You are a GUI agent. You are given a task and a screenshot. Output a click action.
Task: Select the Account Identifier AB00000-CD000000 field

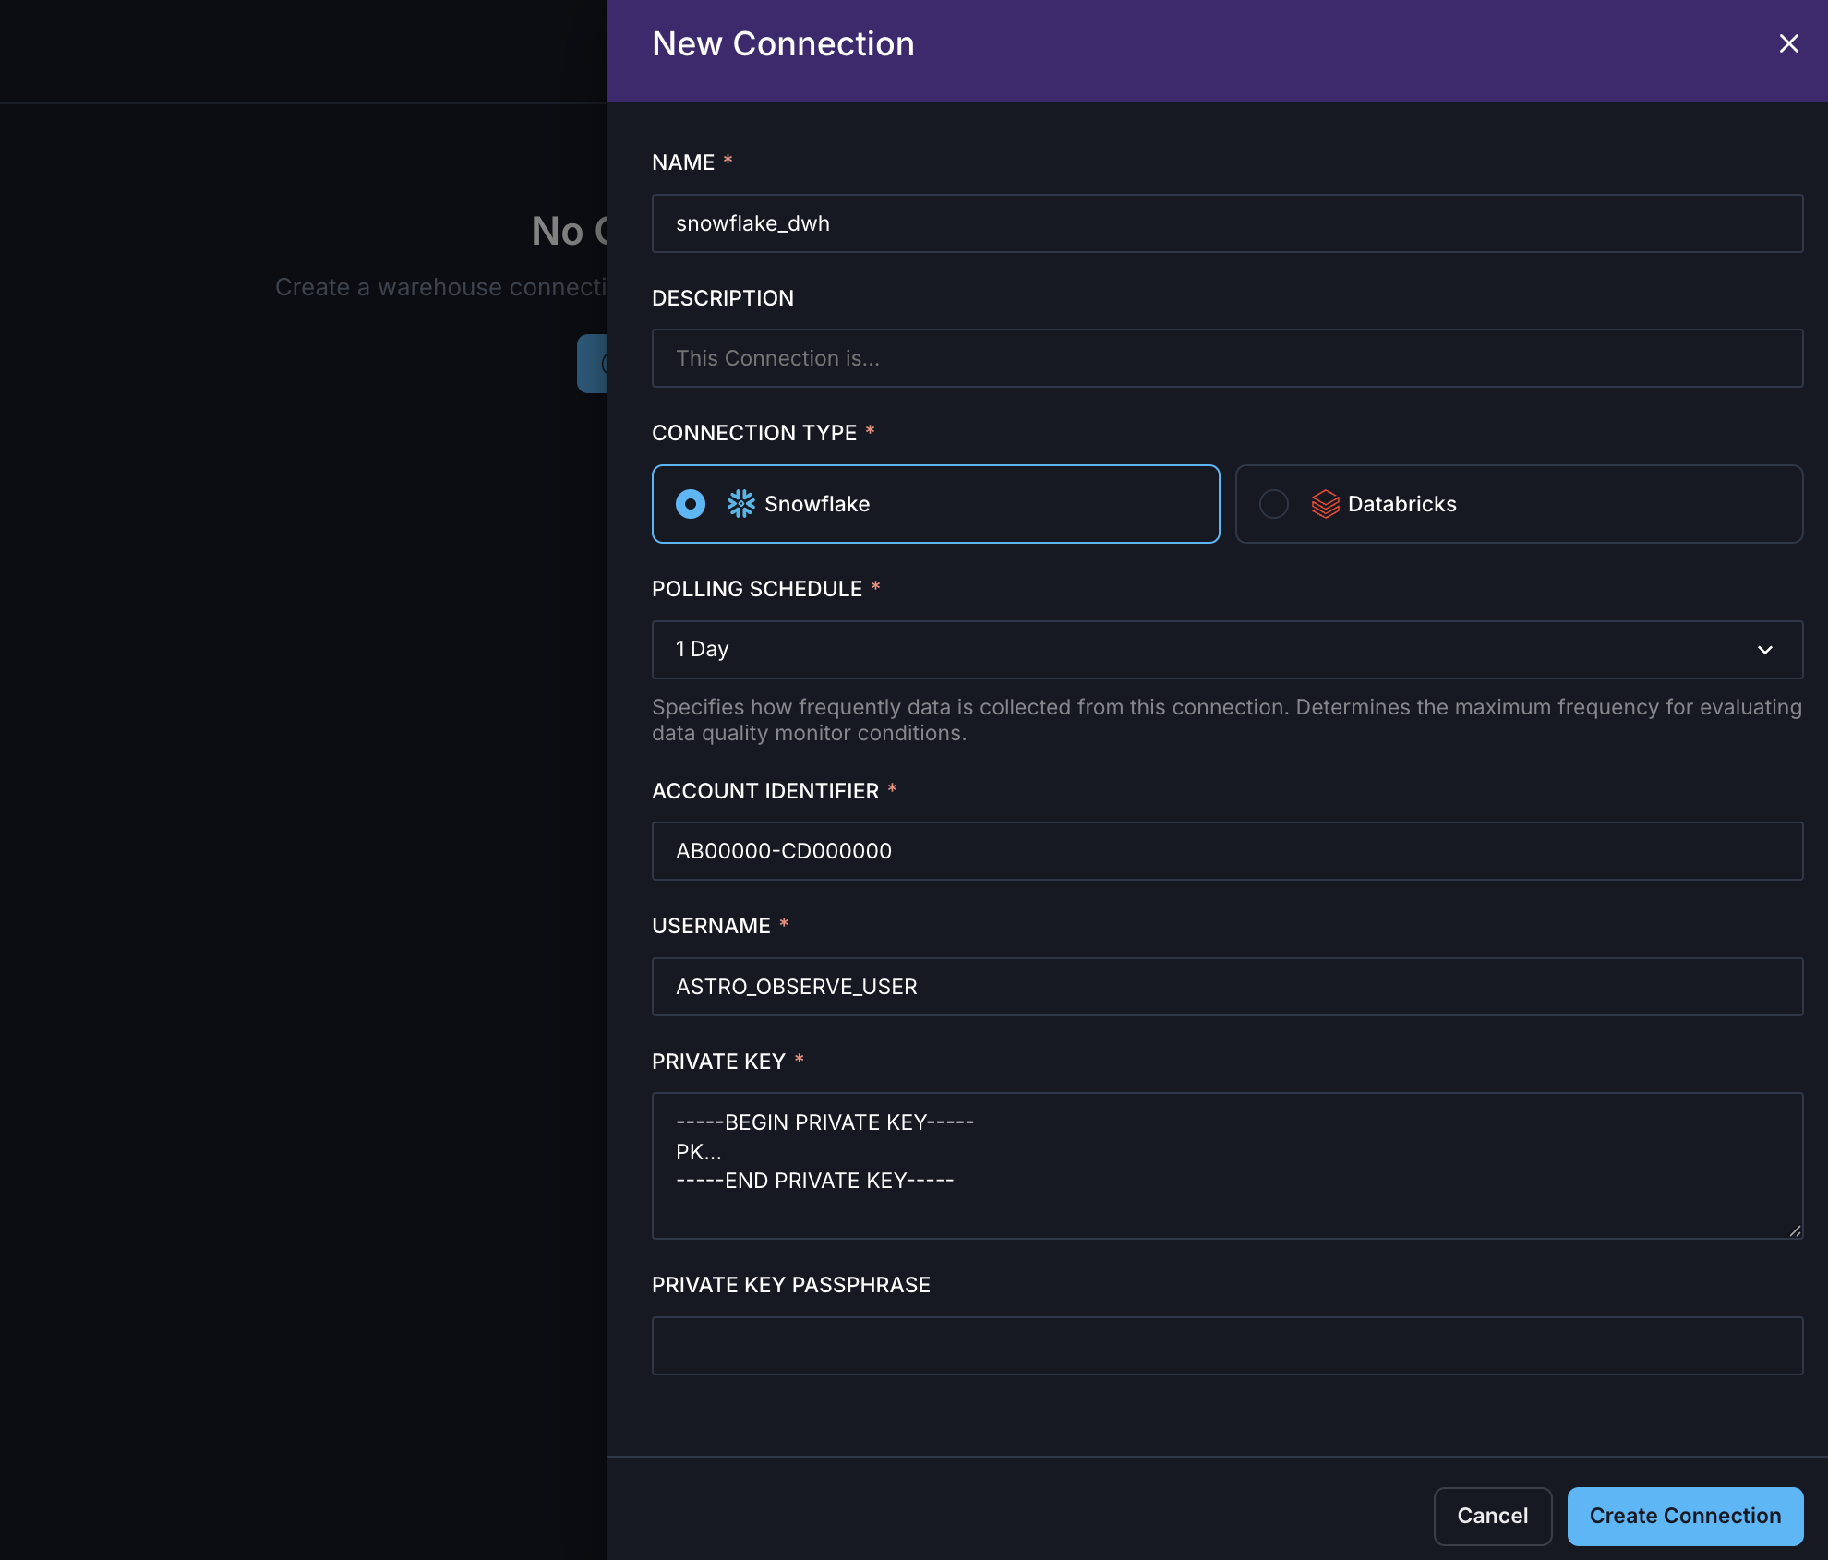coord(1227,851)
